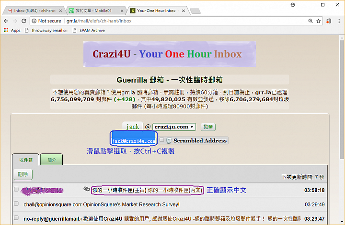The height and width of the screenshot is (225, 345).
Task: Close the Mobile01 tab
Action: (x=122, y=11)
